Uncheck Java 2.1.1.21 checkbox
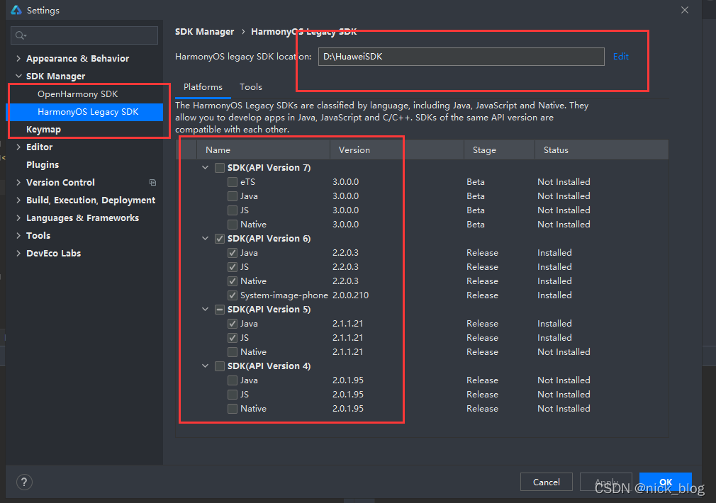This screenshot has height=503, width=716. coord(233,324)
